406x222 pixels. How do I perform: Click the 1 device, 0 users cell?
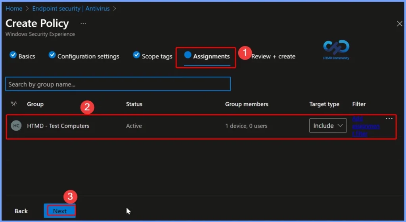[x=246, y=126]
